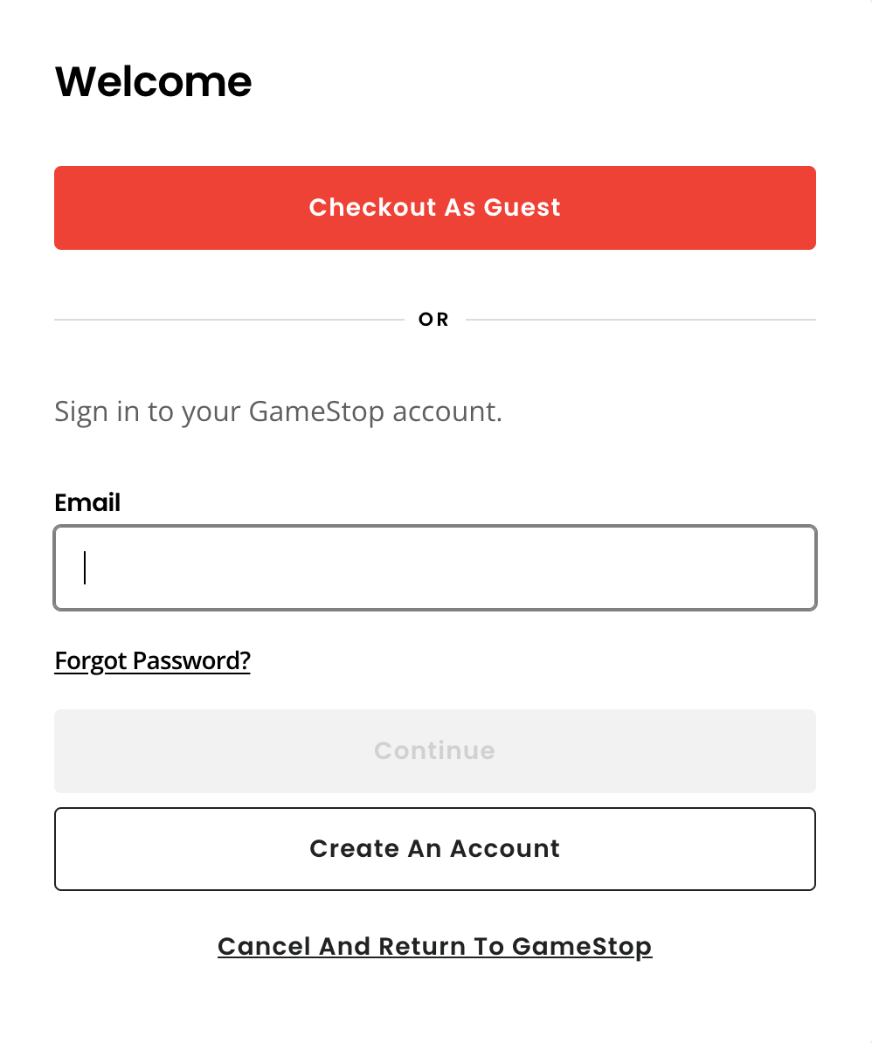Begin registration with Create An Account
The image size is (872, 1043).
click(x=434, y=848)
